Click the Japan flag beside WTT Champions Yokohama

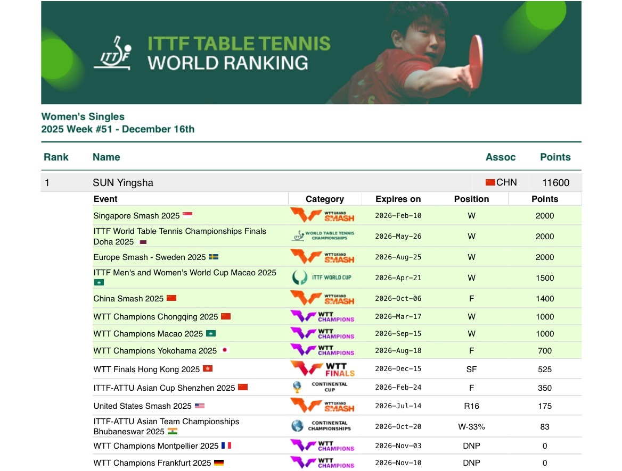coord(225,350)
